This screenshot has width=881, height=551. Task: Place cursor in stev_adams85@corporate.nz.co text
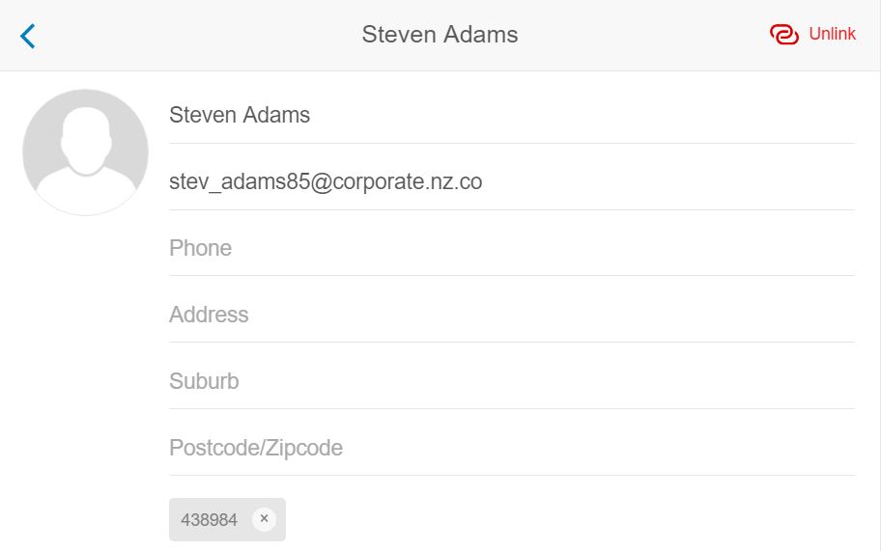click(326, 181)
